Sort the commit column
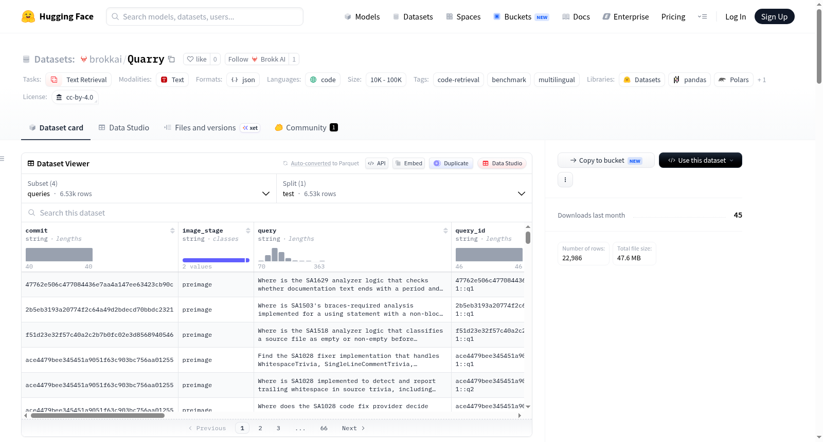This screenshot has width=823, height=442. click(x=172, y=230)
